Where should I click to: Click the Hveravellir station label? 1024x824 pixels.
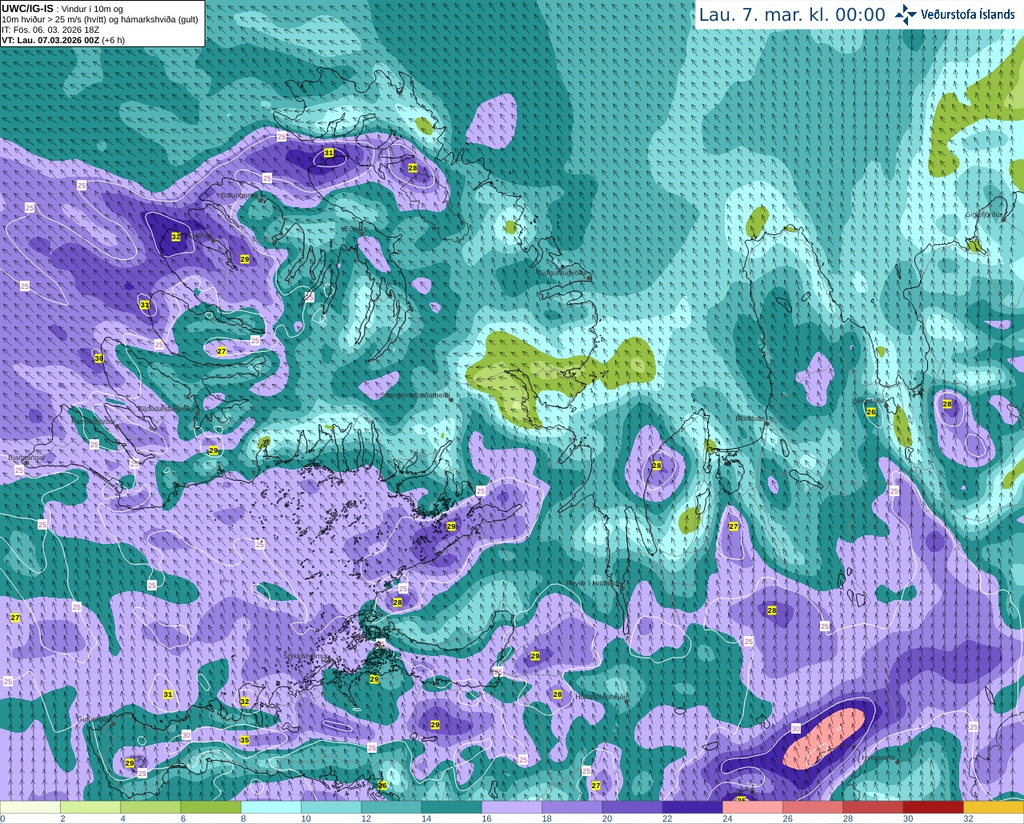[879, 758]
